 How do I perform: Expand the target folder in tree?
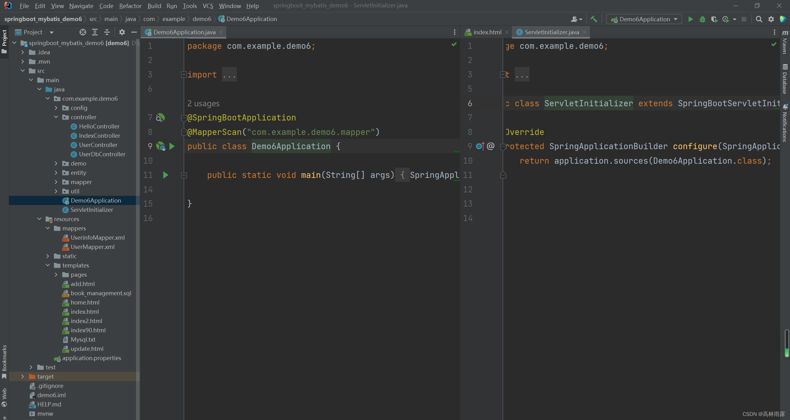(23, 376)
